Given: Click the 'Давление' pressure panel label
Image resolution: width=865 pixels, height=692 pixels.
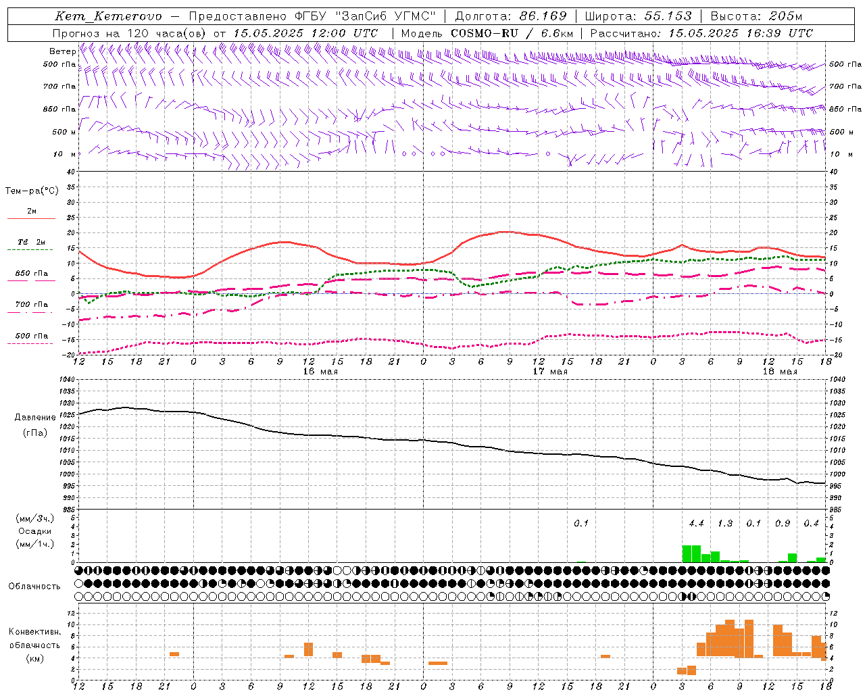Looking at the screenshot, I should (35, 418).
